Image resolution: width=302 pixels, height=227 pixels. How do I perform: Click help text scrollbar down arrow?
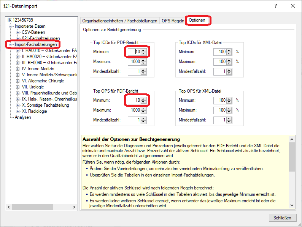[292, 205]
